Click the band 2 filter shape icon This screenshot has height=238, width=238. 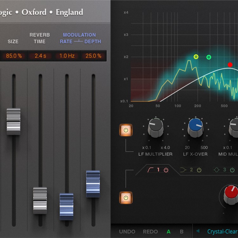[183, 170]
